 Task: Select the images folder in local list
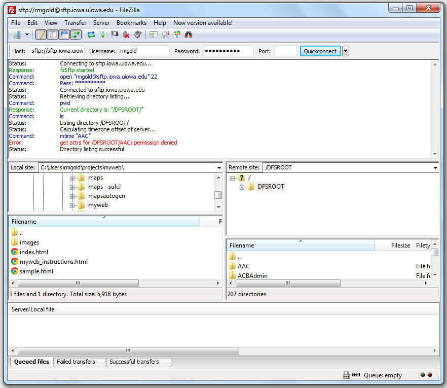point(29,242)
